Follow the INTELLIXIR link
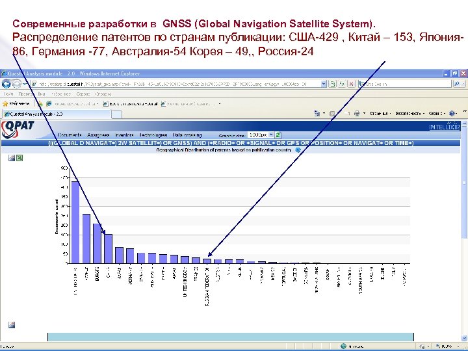Image resolution: width=468 pixels, height=351 pixels. coord(445,127)
